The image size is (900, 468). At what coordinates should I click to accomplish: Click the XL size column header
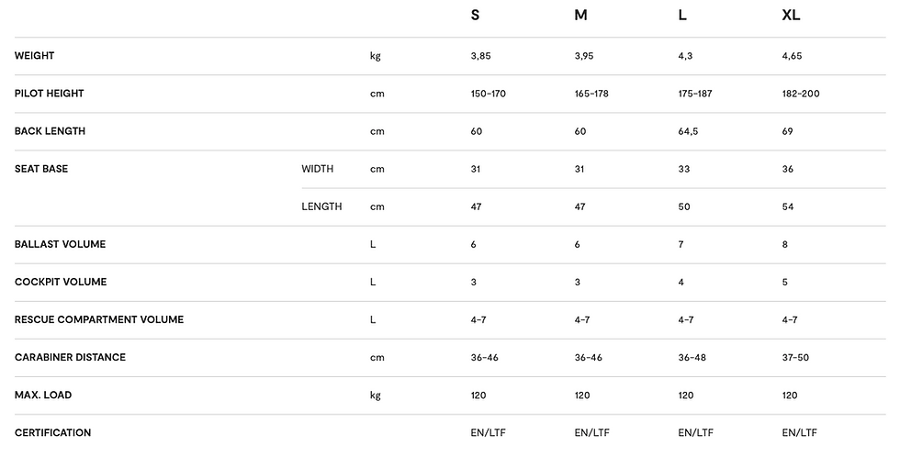click(x=791, y=16)
